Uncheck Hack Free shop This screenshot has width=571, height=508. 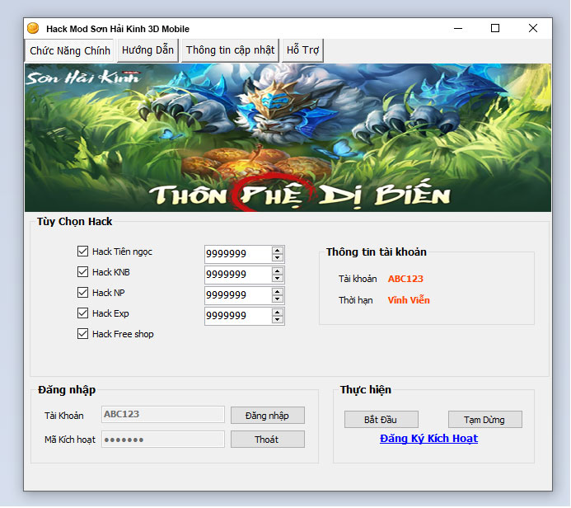pos(82,334)
